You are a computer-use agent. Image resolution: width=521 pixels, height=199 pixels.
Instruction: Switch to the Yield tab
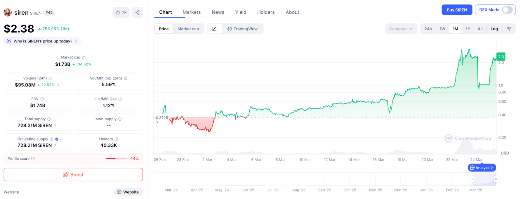[241, 12]
